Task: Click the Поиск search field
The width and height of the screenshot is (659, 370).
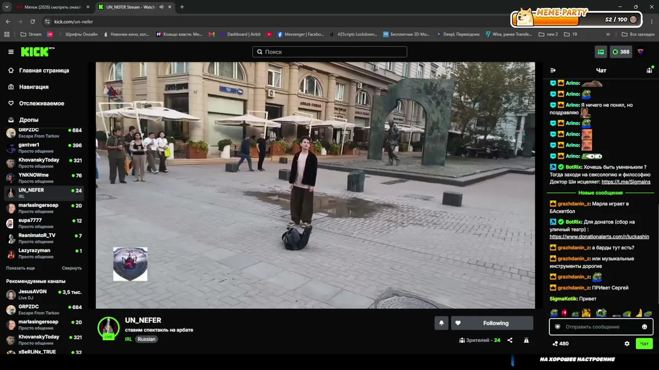Action: (x=329, y=52)
